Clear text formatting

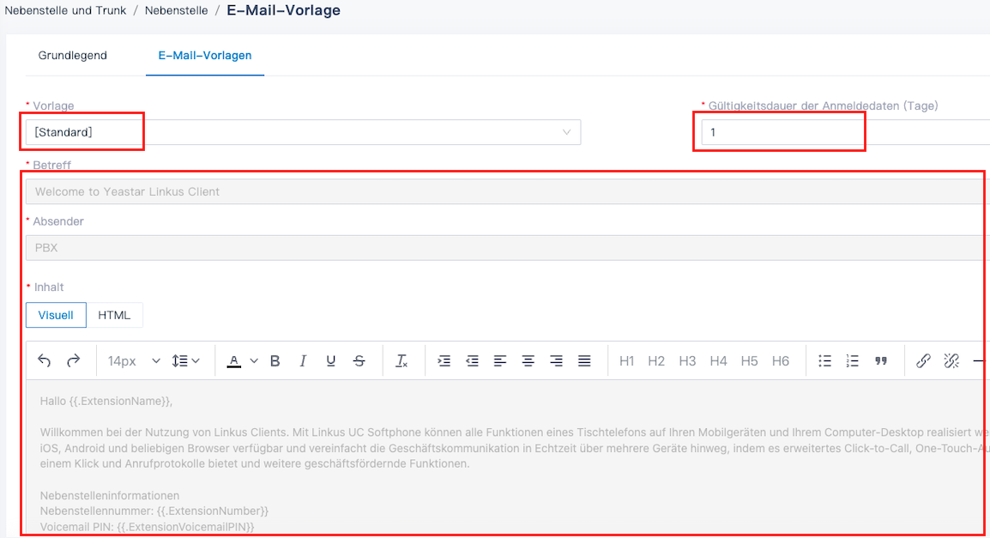tap(401, 361)
